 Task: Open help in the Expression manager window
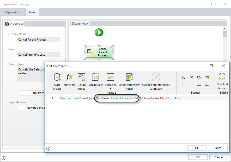click(4, 158)
